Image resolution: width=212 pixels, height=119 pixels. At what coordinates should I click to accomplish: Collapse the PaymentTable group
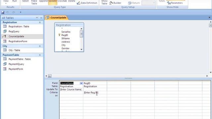point(40,55)
